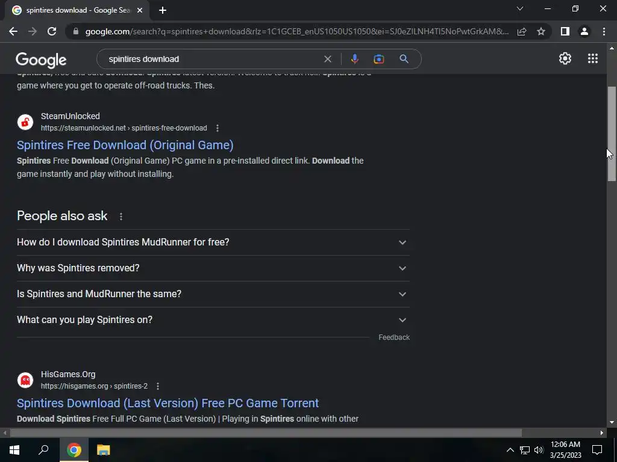Click the Feedback link

394,337
